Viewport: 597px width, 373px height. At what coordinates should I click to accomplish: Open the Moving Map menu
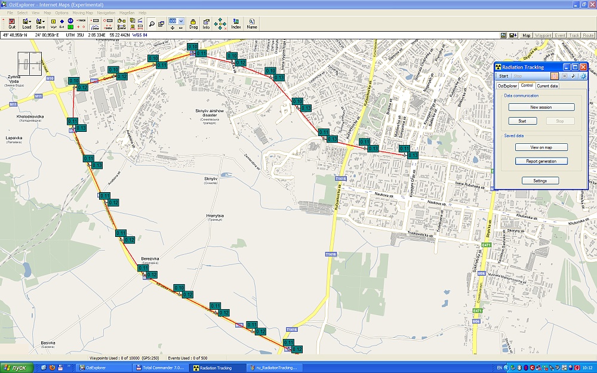(x=82, y=13)
